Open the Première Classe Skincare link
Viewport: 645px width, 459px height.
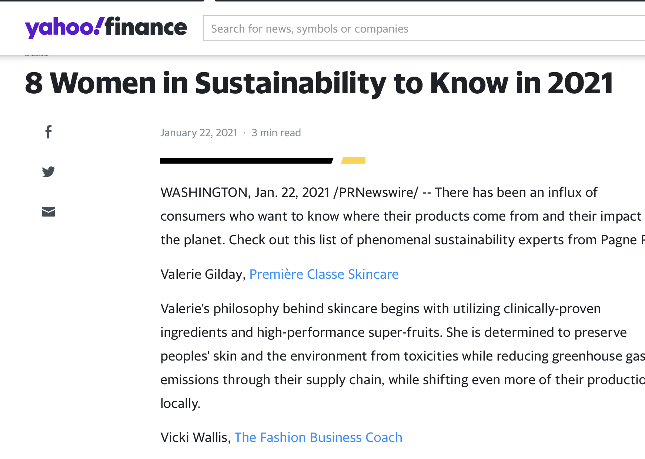click(x=324, y=274)
